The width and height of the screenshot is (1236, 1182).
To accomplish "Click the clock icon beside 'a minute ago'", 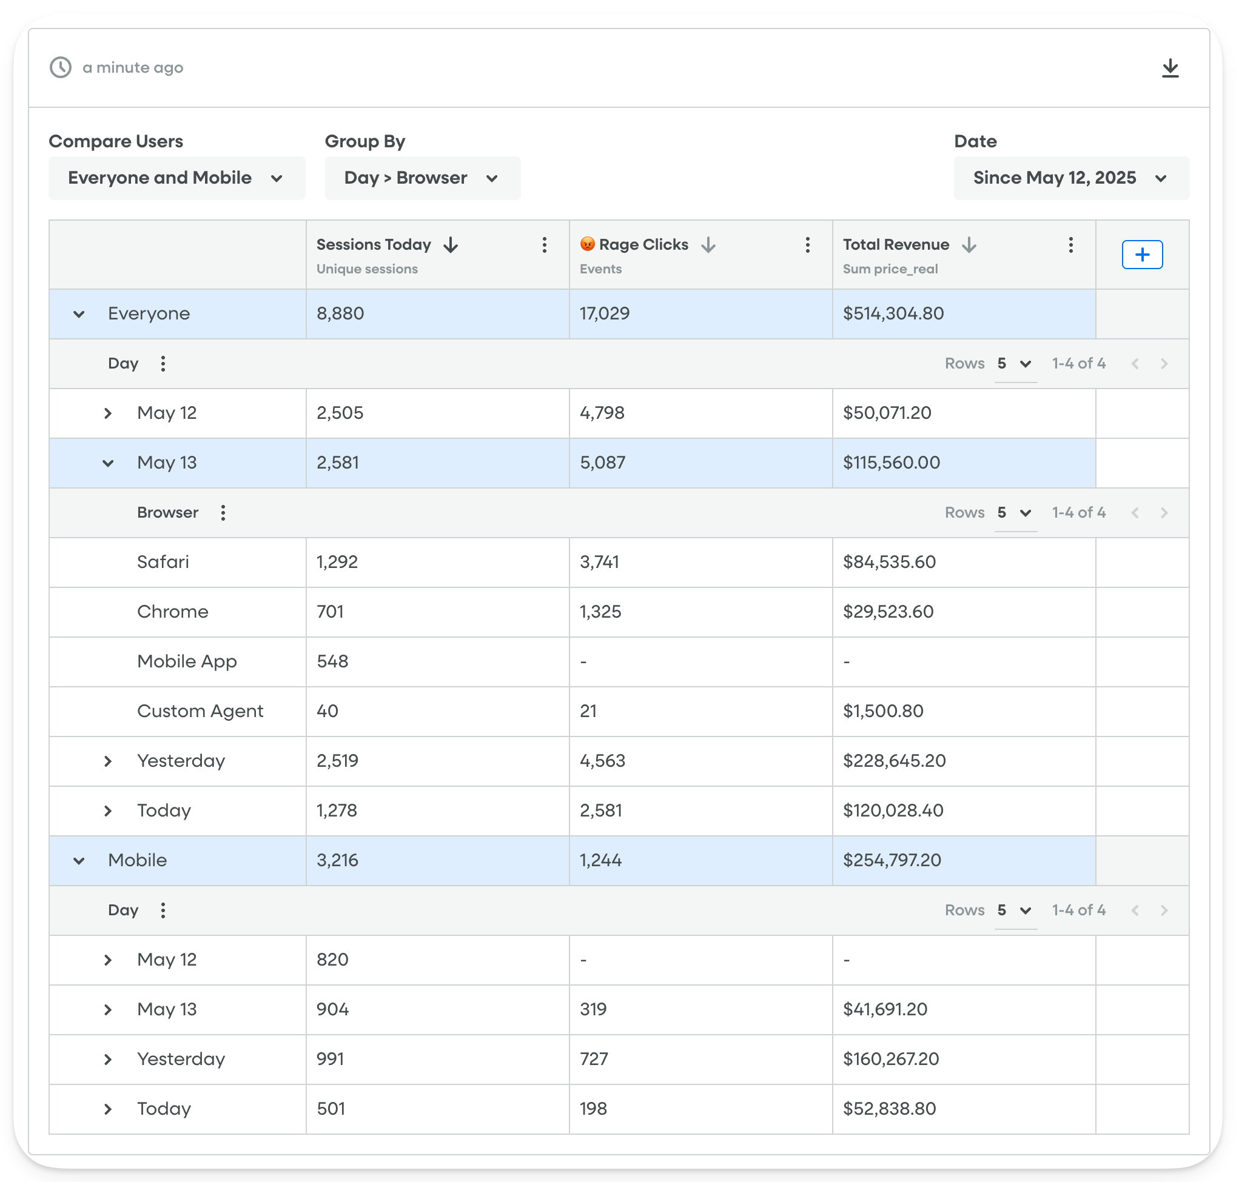I will pyautogui.click(x=60, y=67).
